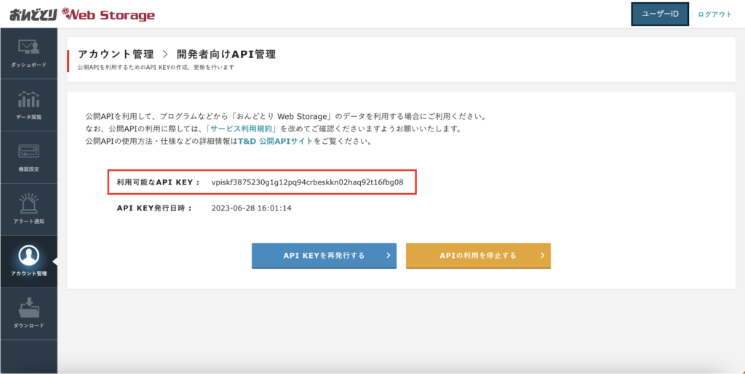Open the ダウンロード folder download icon
The image size is (745, 374).
pos(28,308)
